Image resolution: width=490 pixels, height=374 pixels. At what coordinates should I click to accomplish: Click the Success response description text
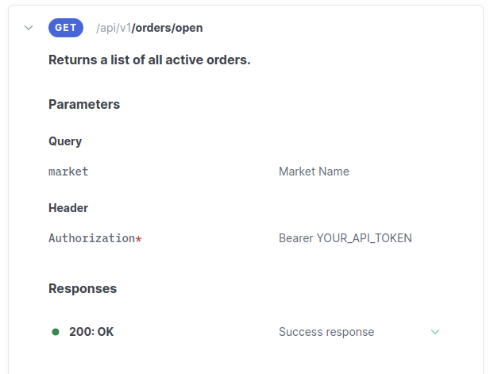(x=326, y=332)
